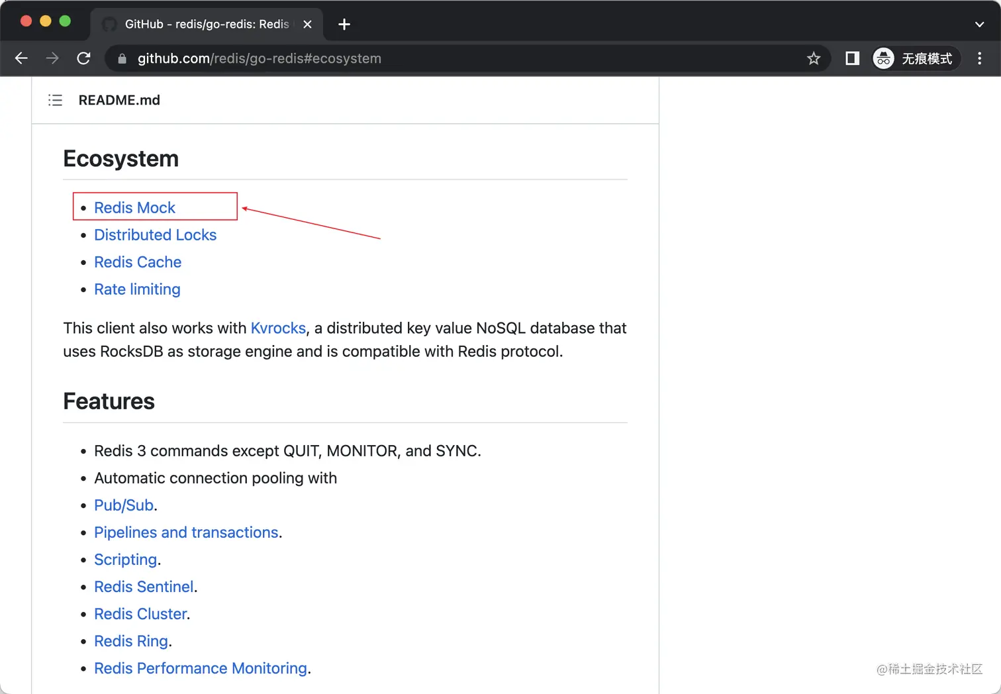
Task: Open the Redis Mock link
Action: (x=134, y=208)
